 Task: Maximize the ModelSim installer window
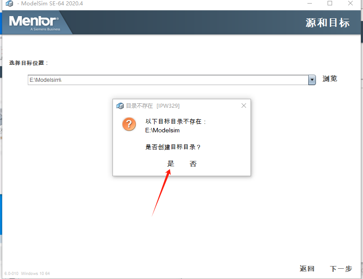click(330, 3)
